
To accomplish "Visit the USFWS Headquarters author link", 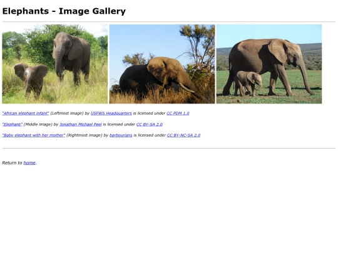I will coord(111,113).
